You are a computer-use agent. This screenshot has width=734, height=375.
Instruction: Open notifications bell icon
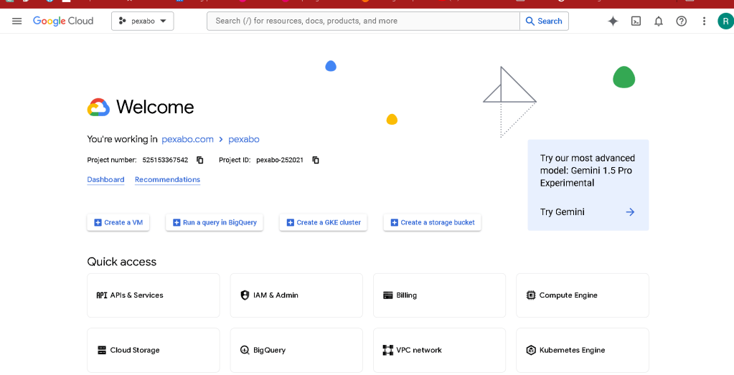coord(659,21)
